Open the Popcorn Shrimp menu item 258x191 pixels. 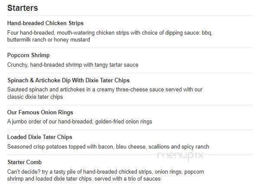click(29, 55)
